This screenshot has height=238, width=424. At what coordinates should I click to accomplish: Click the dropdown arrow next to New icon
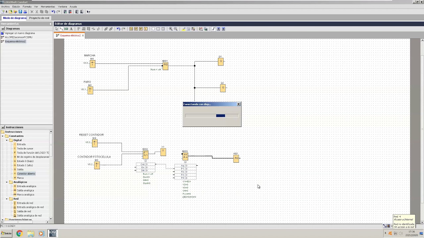[7, 12]
